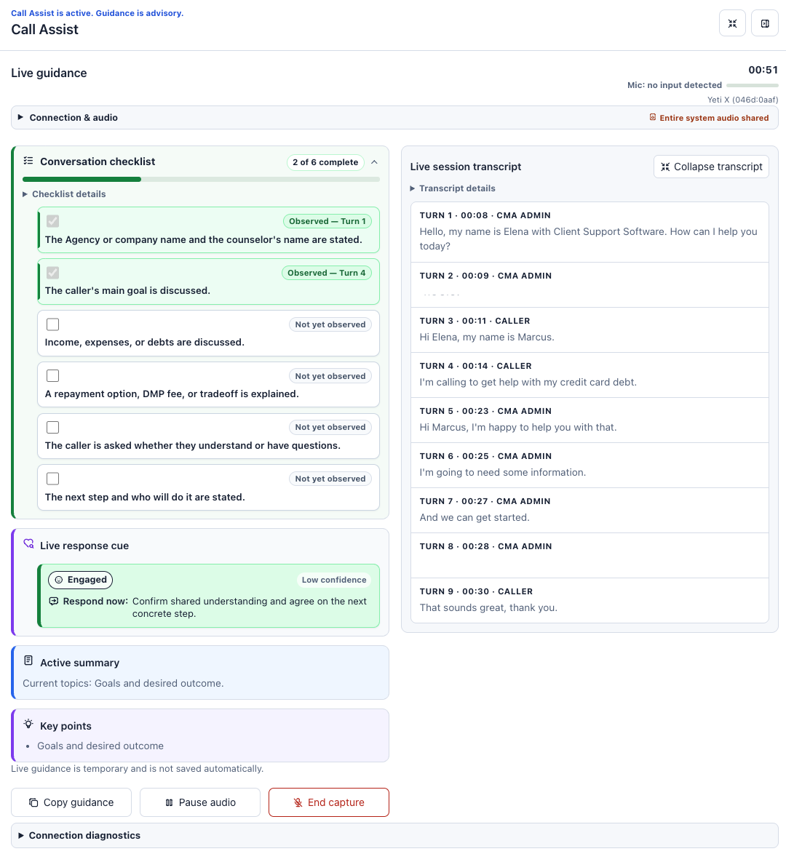
Task: Click the side panel layout icon
Action: tap(765, 23)
